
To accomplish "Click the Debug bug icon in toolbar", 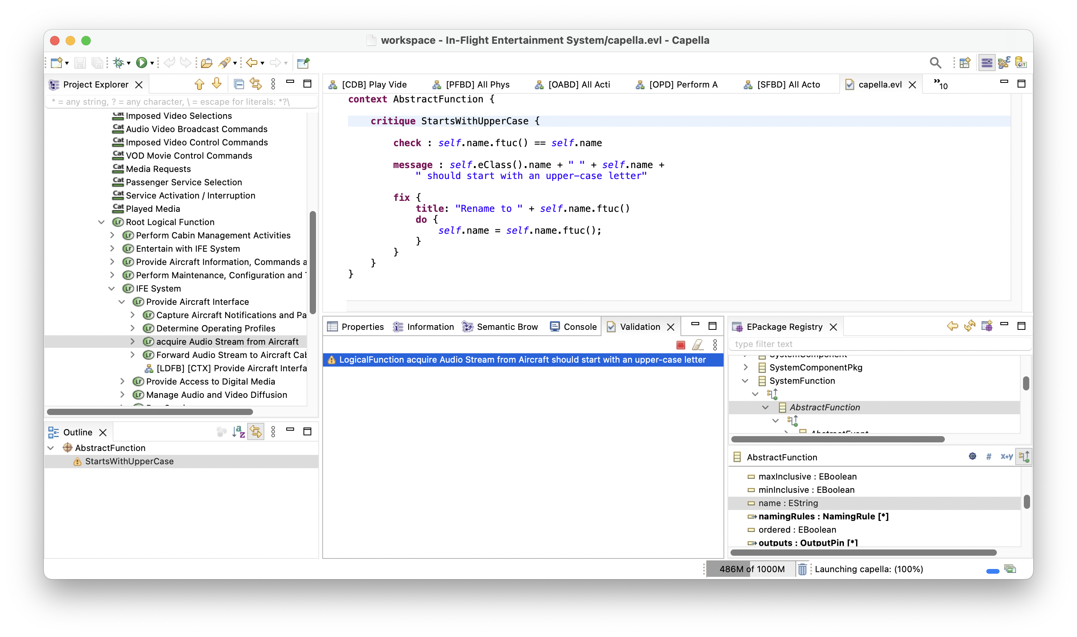I will click(118, 63).
